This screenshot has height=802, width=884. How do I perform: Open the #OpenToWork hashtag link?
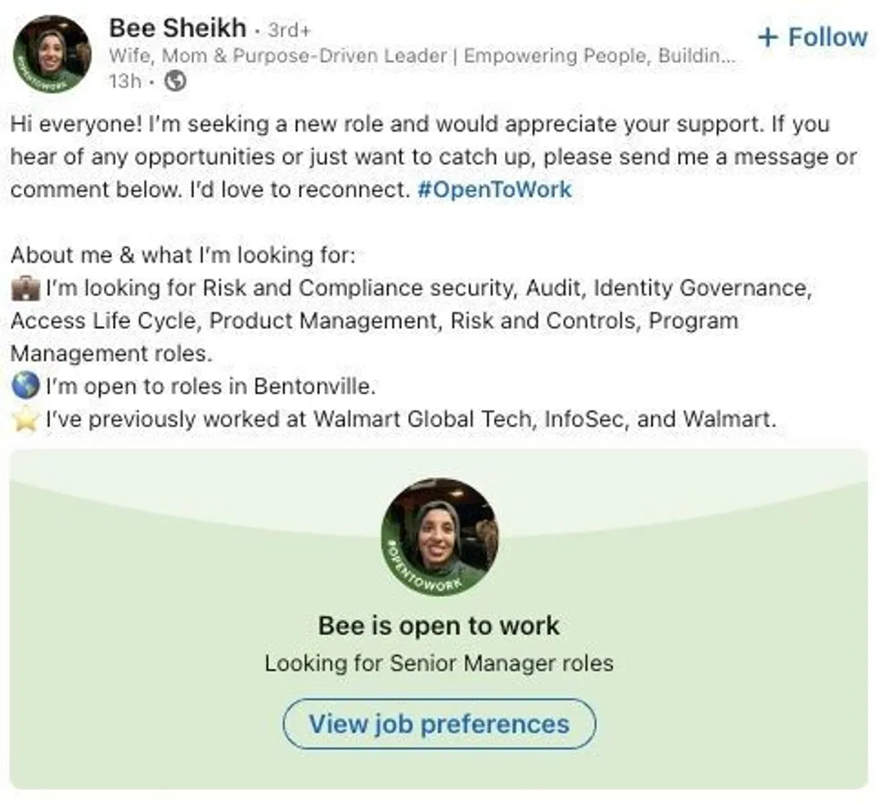tap(494, 190)
